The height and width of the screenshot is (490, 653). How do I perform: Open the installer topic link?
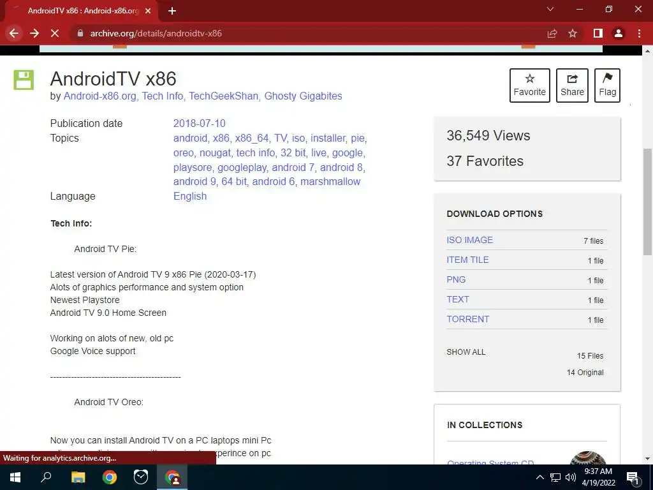(x=328, y=138)
